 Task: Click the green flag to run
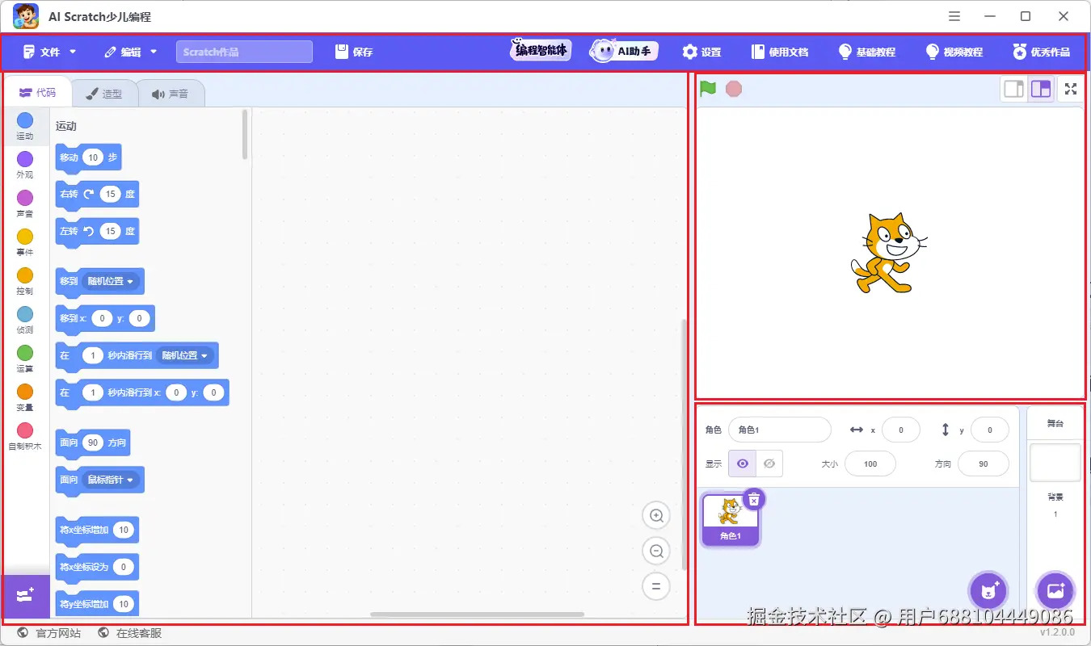point(706,89)
